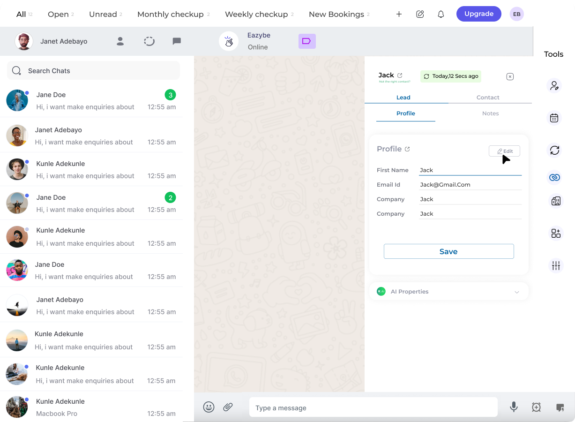Image resolution: width=575 pixels, height=422 pixels.
Task: Open the emoji picker
Action: click(209, 407)
